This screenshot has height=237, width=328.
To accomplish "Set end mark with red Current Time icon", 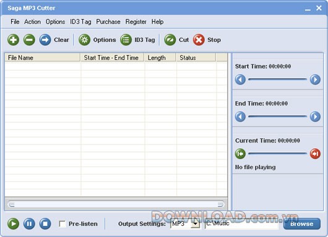I will tap(315, 154).
